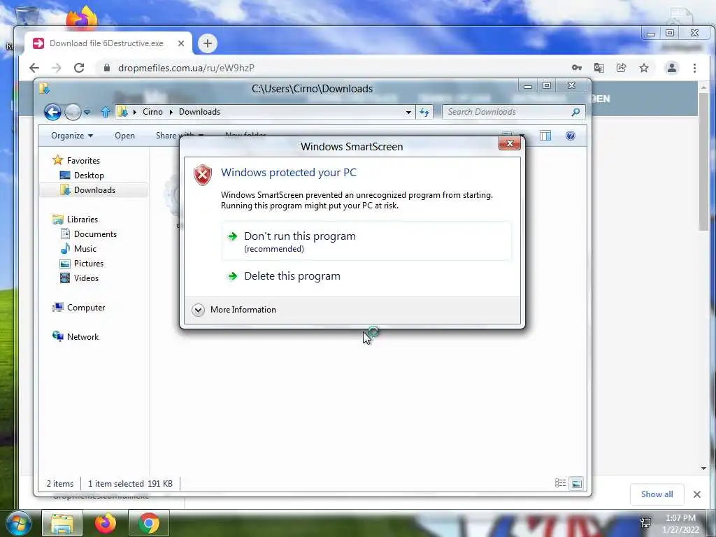Select Cirno in the address breadcrumb
The width and height of the screenshot is (716, 537).
[152, 112]
